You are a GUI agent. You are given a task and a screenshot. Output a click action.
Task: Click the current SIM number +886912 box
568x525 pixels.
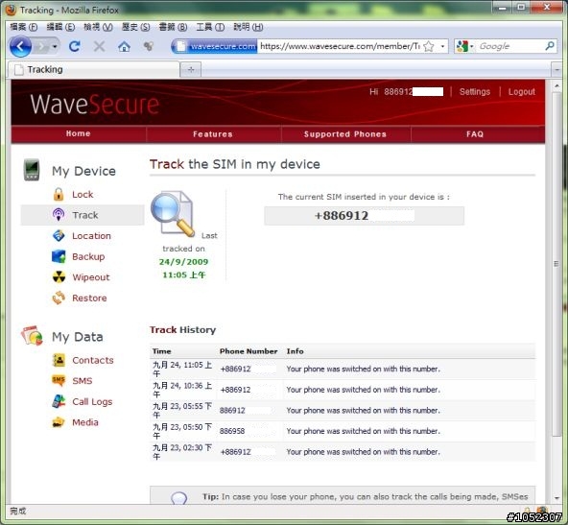[x=364, y=216]
